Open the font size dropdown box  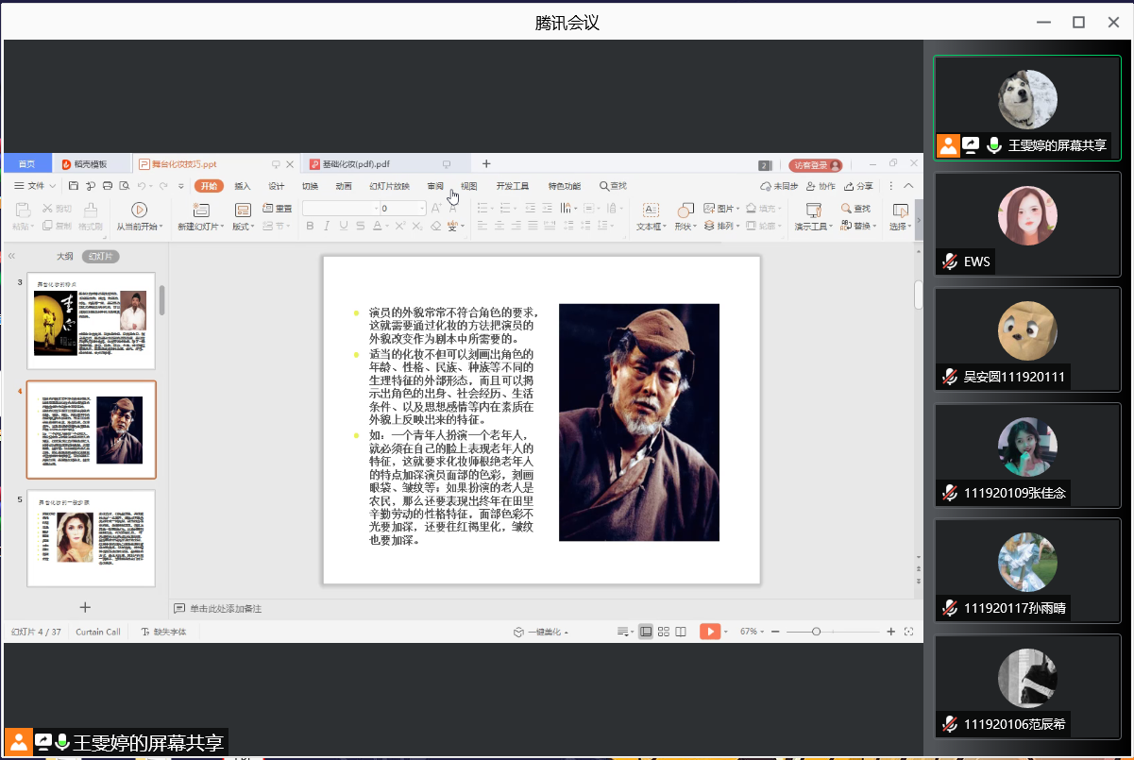(x=401, y=208)
